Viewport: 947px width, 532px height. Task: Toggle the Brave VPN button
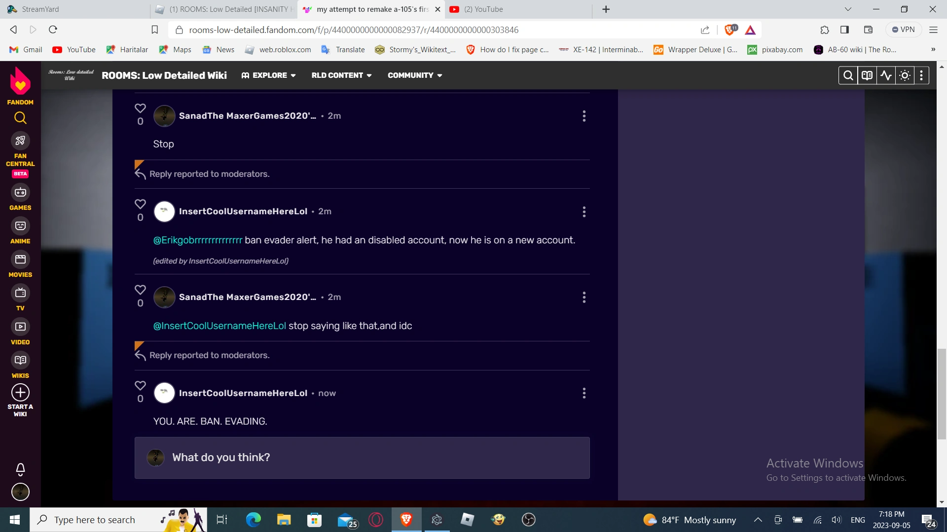[x=903, y=30]
